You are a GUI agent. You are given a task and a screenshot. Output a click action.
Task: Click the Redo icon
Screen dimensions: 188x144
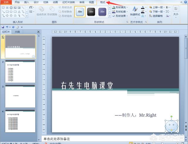click(x=13, y=27)
